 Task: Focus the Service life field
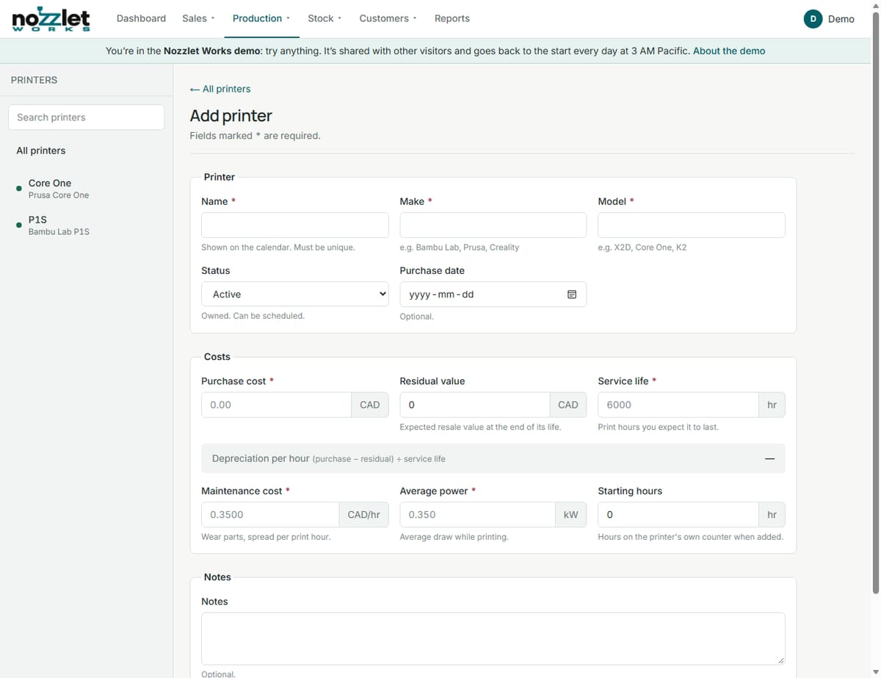tap(678, 405)
